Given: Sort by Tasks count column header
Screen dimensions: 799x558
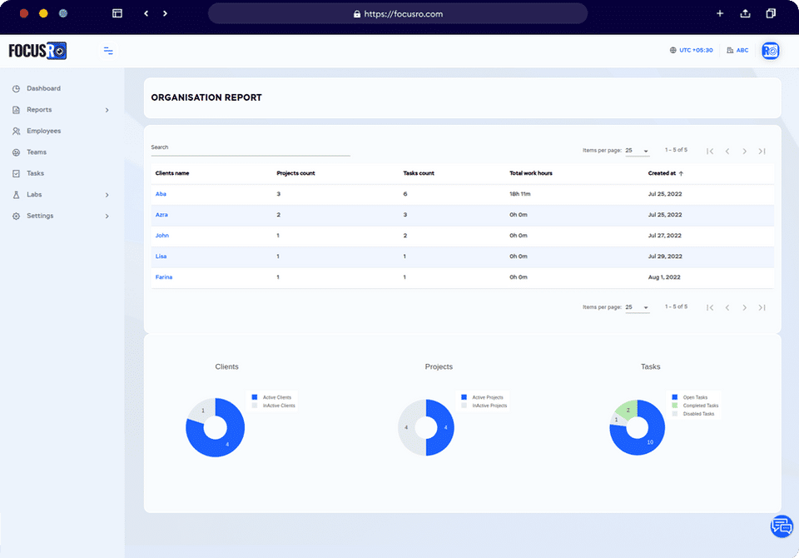Looking at the screenshot, I should [x=419, y=173].
